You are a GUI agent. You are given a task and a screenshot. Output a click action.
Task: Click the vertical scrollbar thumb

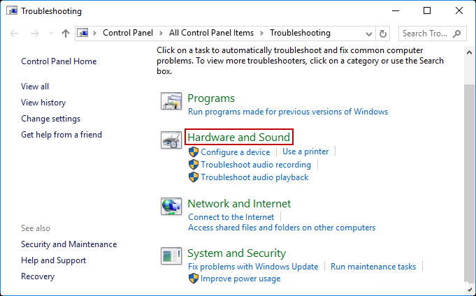pos(469,183)
